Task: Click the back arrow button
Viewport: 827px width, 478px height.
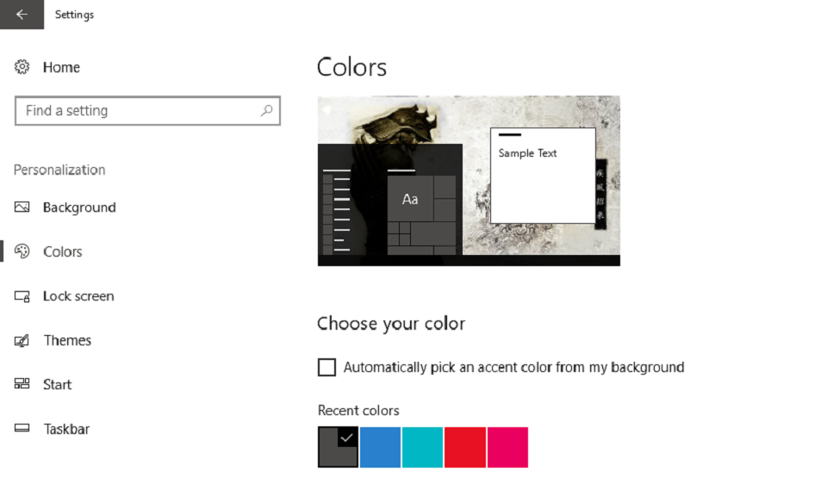Action: (22, 15)
